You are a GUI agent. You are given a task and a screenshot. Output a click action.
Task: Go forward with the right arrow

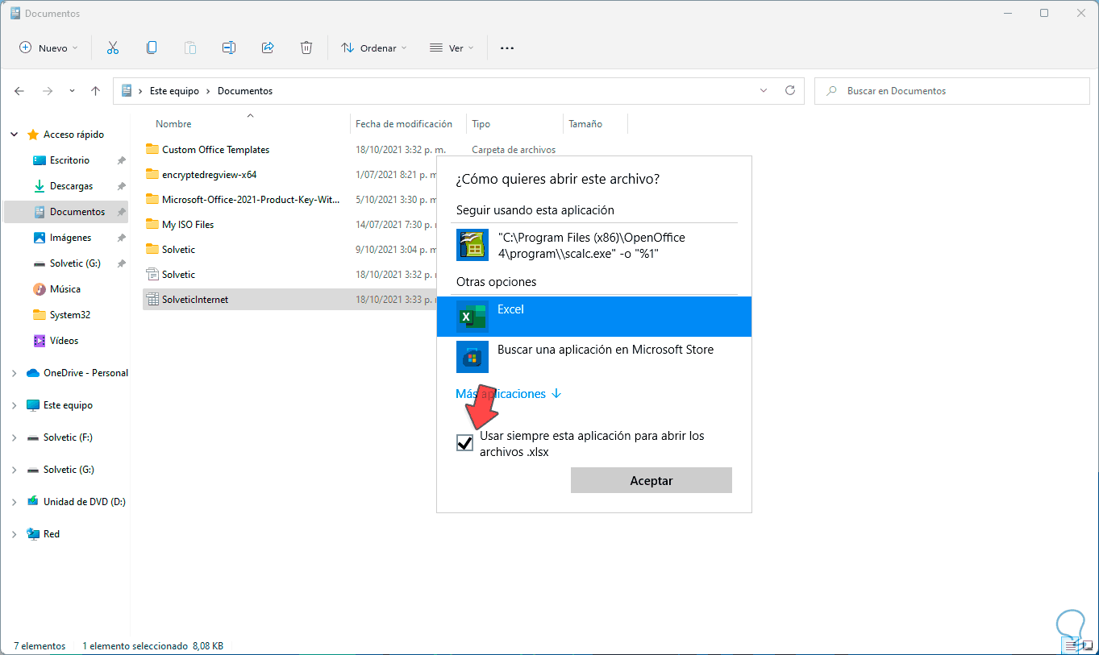[x=48, y=91]
